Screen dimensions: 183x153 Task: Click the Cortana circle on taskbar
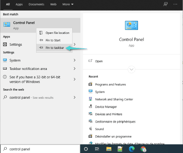(86, 149)
